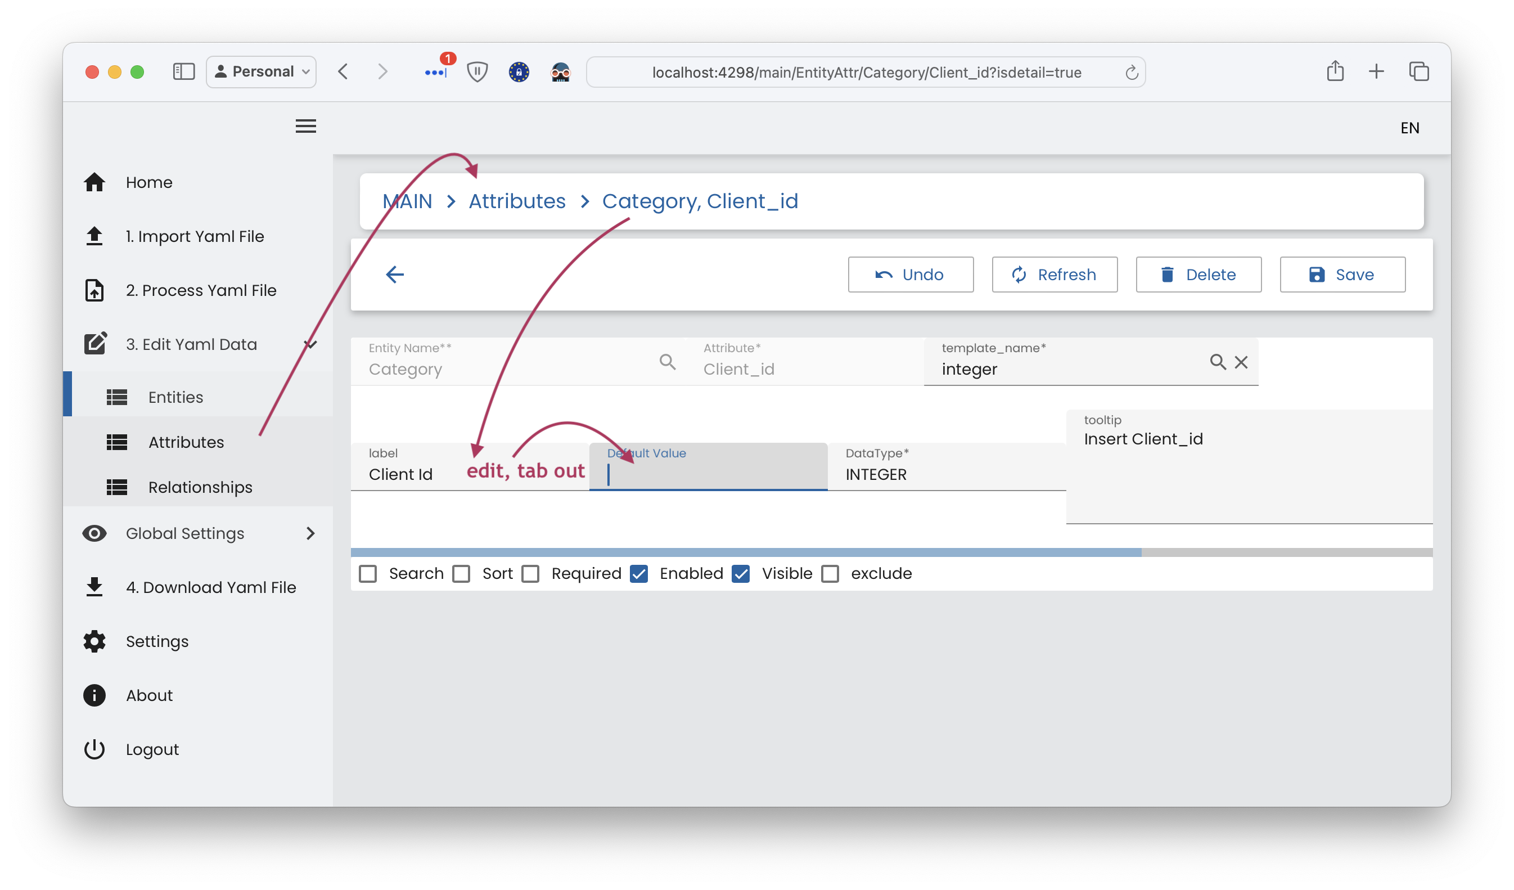Click the shield privacy extension icon
Screen dimensions: 1514x890
(x=477, y=72)
